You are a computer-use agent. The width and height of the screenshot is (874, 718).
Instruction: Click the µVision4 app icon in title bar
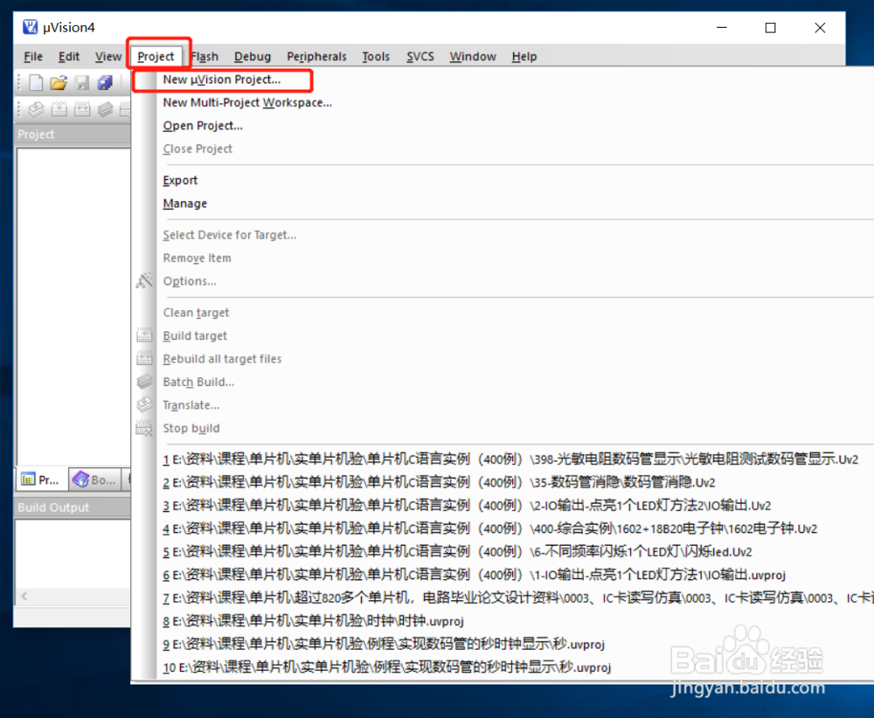pos(30,27)
